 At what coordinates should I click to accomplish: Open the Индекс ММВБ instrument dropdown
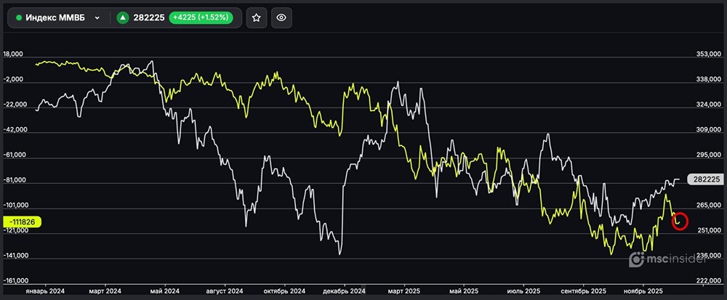pyautogui.click(x=58, y=17)
